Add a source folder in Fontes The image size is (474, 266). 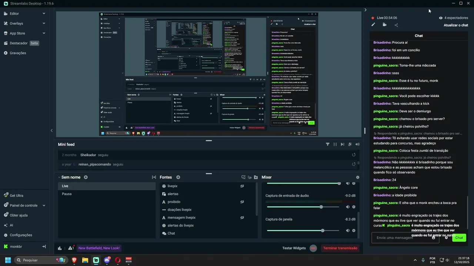pyautogui.click(x=256, y=177)
